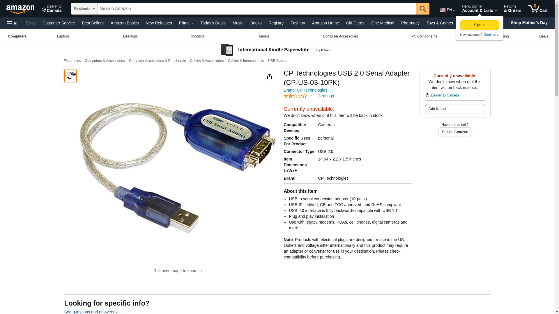Image resolution: width=559 pixels, height=314 pixels.
Task: Select the US flag language icon
Action: pyautogui.click(x=443, y=10)
